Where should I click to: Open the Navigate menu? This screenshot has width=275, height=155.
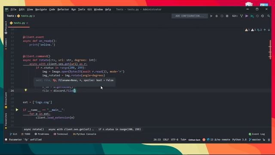(x=41, y=9)
